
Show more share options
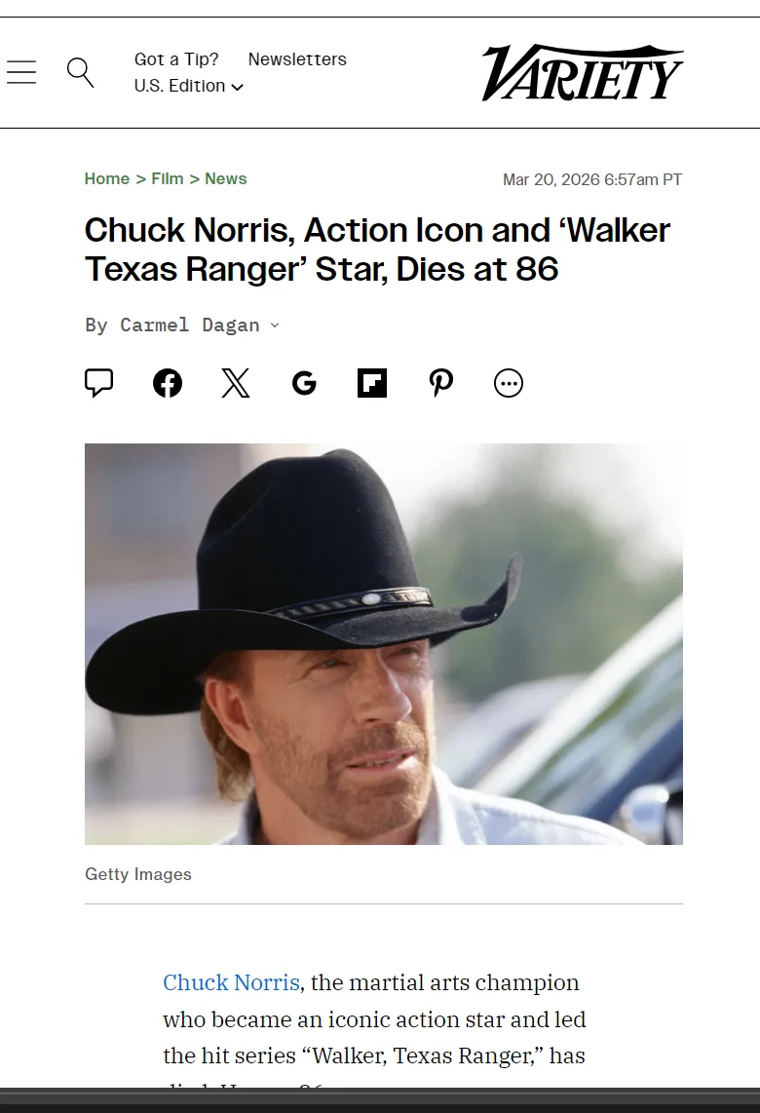point(508,383)
